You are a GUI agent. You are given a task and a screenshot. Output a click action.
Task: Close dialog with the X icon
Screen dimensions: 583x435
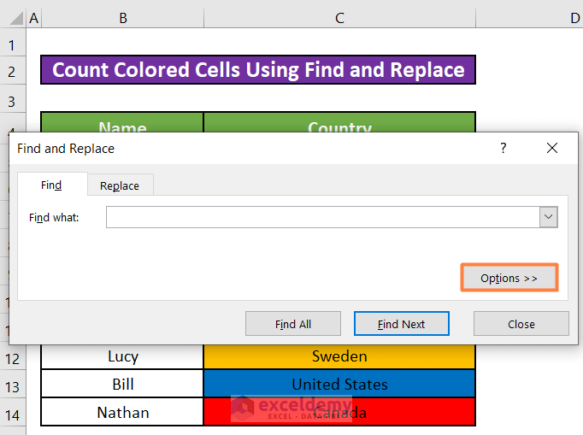(x=552, y=148)
